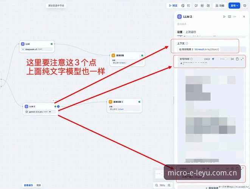Switch to the 设置 tab
Screen dimensions: 250x189
(x=180, y=32)
